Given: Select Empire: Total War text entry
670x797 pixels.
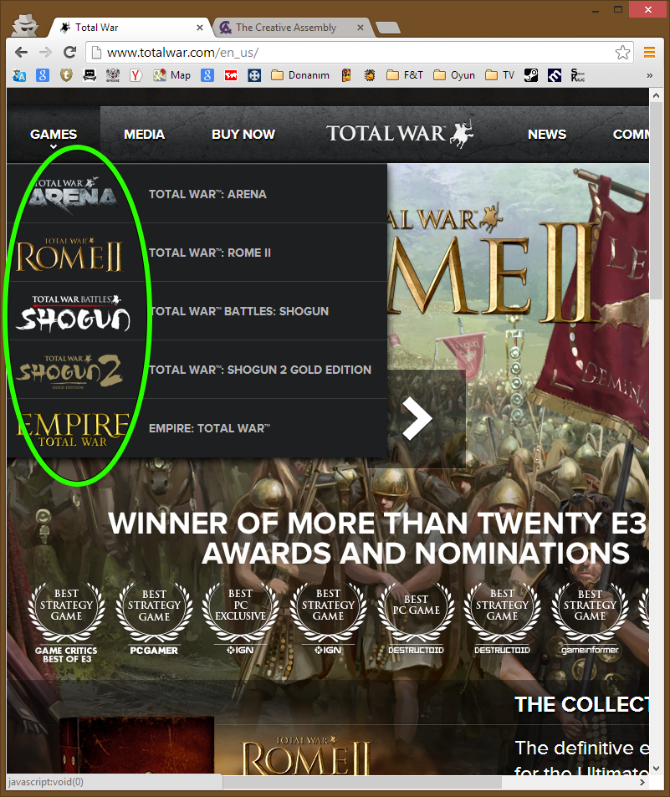Looking at the screenshot, I should point(209,428).
